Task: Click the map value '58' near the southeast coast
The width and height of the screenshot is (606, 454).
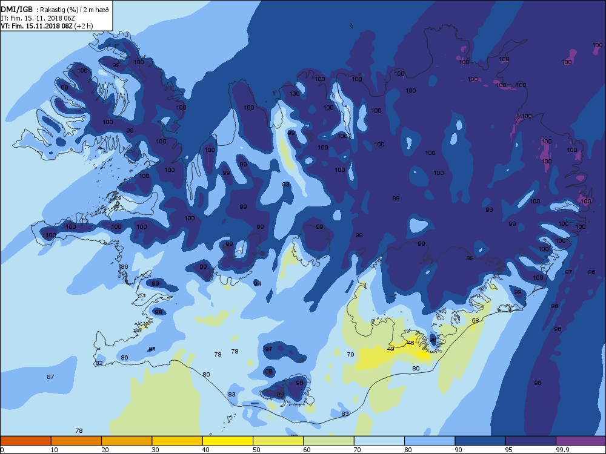Action: [475, 320]
